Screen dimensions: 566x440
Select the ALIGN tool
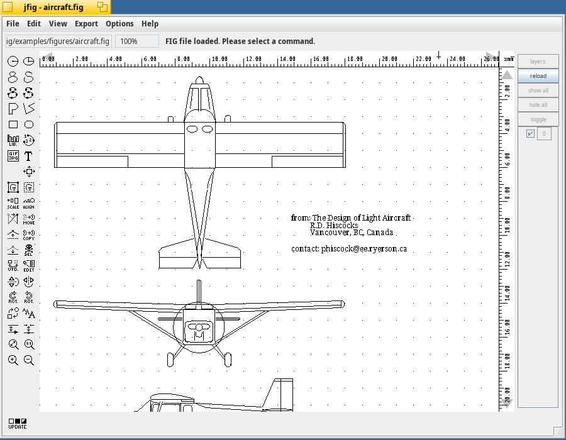click(29, 204)
